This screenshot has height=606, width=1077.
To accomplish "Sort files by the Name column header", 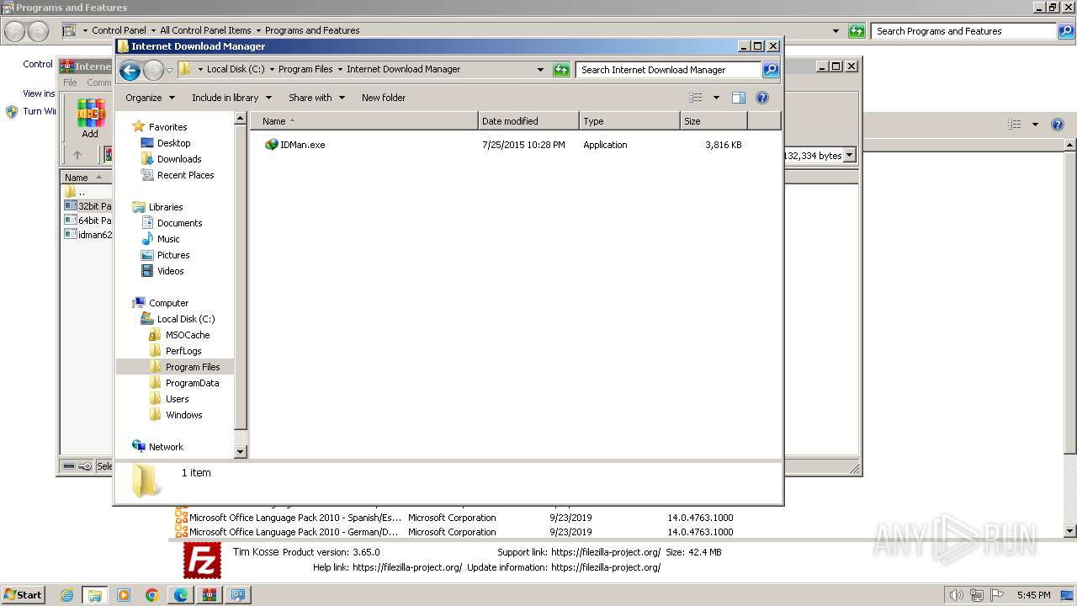I will click(363, 121).
